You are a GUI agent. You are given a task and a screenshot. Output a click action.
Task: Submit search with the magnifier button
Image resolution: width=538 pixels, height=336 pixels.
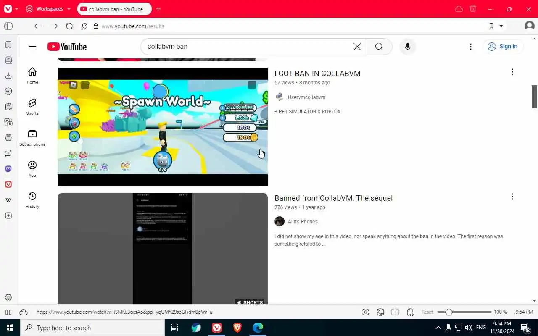(379, 47)
